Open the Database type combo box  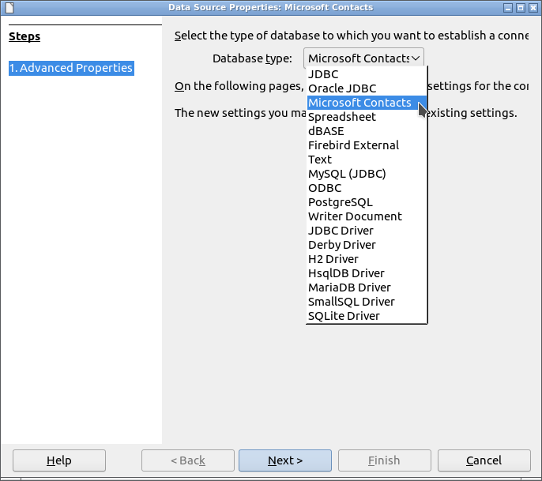(363, 58)
